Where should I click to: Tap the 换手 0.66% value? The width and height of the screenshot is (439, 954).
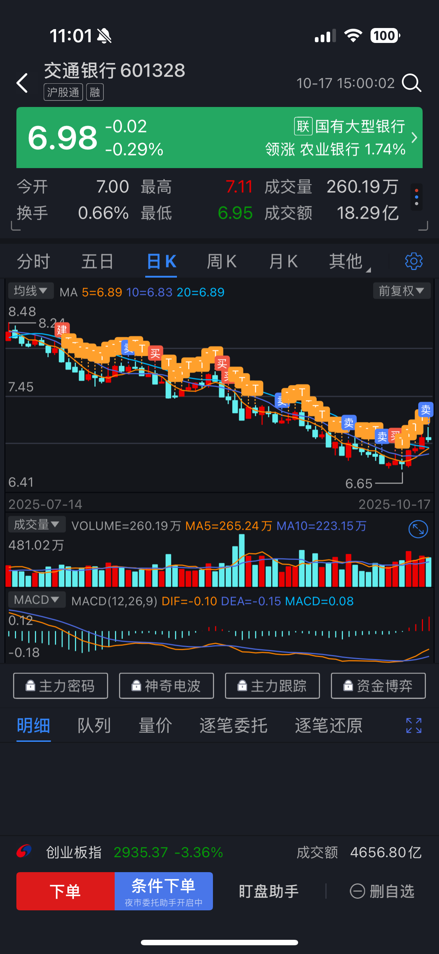click(103, 213)
